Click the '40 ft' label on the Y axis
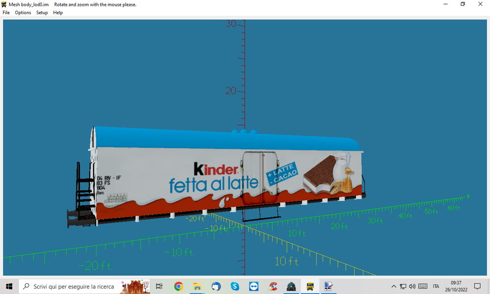This screenshot has width=490, height=294. [405, 216]
